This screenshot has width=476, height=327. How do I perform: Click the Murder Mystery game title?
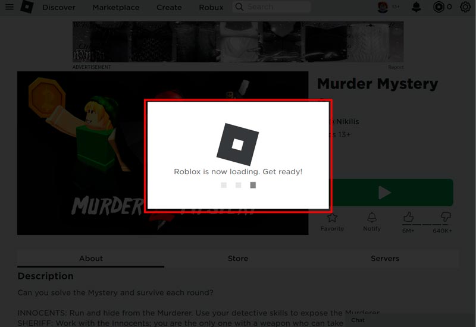click(377, 84)
